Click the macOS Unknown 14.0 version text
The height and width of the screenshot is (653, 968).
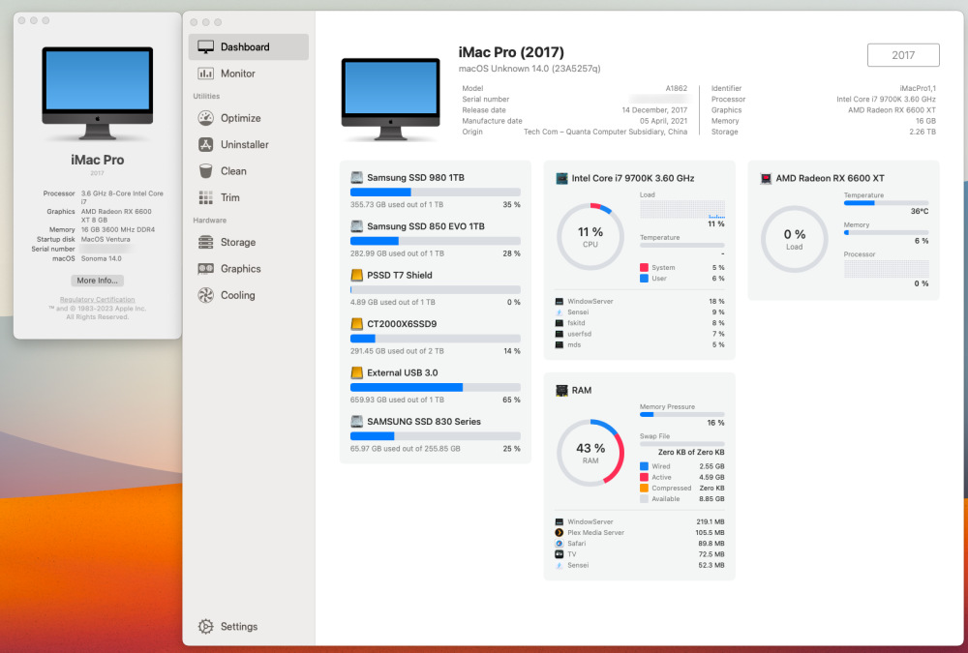point(529,69)
